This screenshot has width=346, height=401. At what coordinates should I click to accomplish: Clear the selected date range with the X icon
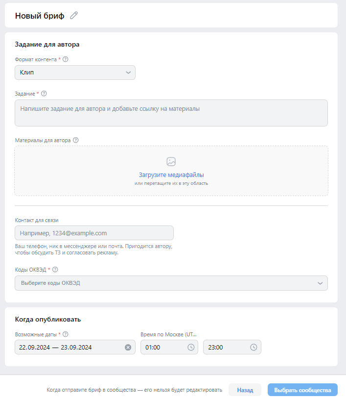coord(128,347)
